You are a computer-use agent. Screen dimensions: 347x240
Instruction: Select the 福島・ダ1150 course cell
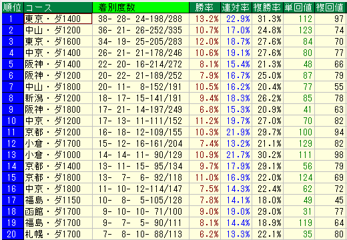point(58,200)
